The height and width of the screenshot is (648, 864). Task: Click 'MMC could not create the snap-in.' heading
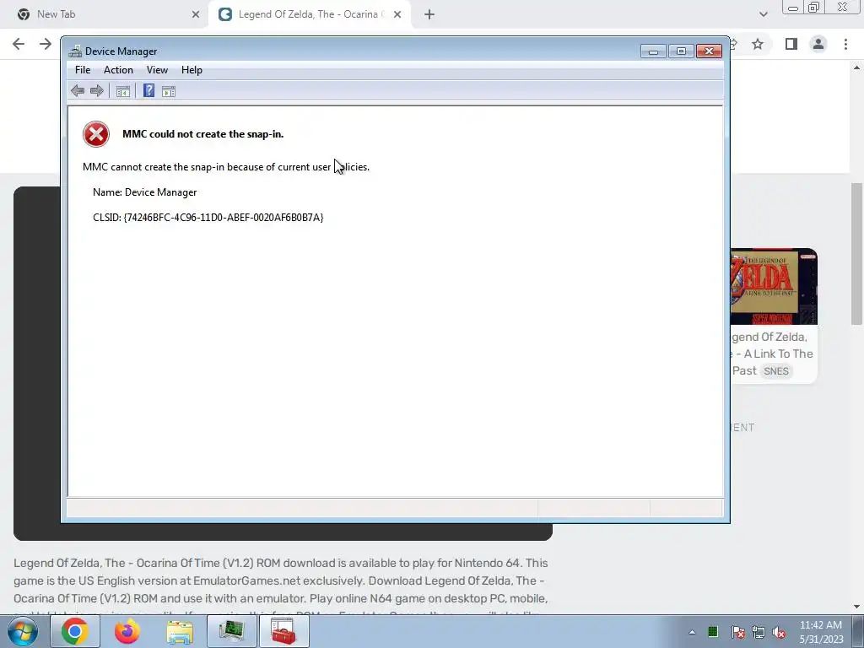point(202,134)
